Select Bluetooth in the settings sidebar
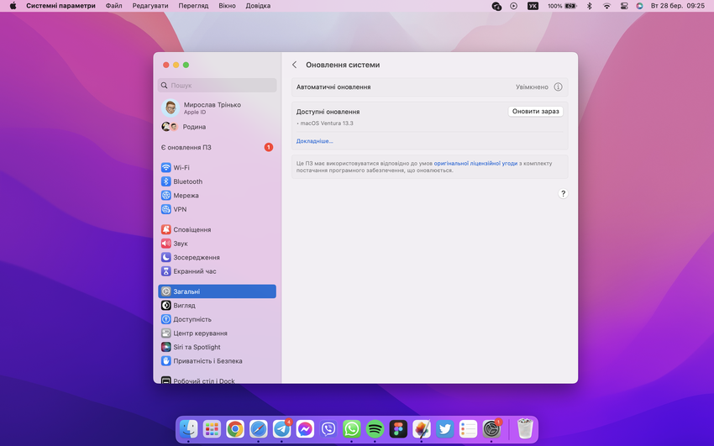 point(187,181)
